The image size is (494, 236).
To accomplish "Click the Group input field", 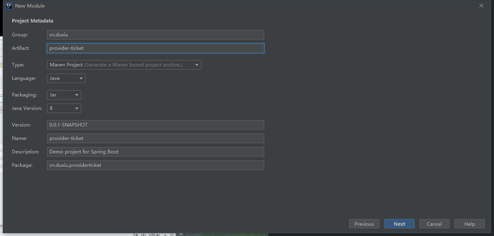I will click(155, 35).
